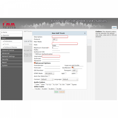
Task: Click the Outbound CID field
Action: 61,52
